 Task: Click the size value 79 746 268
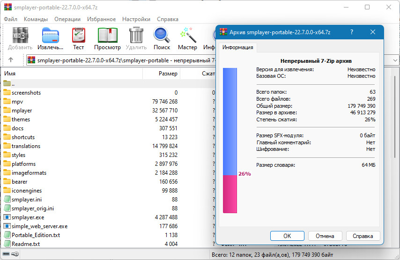pos(165,101)
